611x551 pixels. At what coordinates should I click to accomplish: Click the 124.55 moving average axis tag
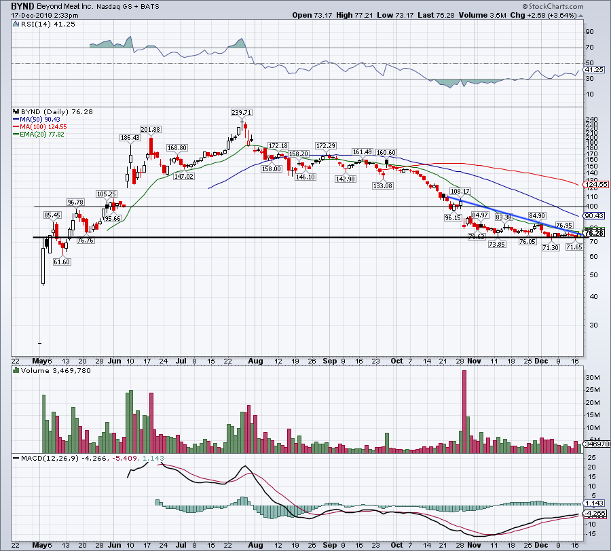pyautogui.click(x=596, y=184)
